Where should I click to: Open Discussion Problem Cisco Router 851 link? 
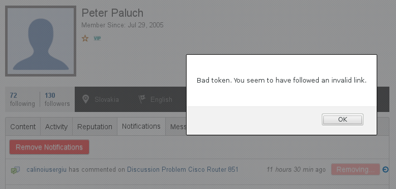point(182,169)
